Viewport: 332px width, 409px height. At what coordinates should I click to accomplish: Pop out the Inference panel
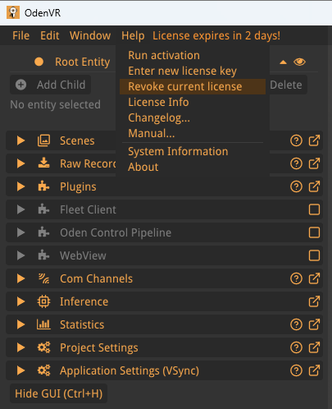point(314,301)
